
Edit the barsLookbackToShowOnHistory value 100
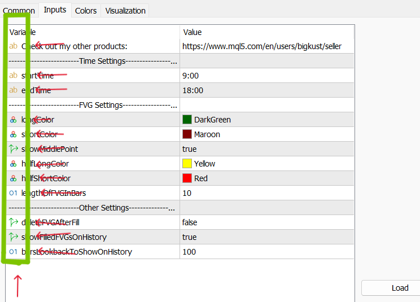(189, 252)
